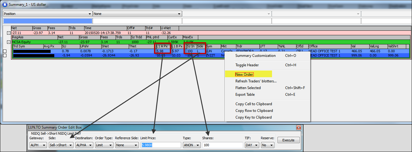Click the Summary window bell icon
412x152 pixels.
point(5,5)
